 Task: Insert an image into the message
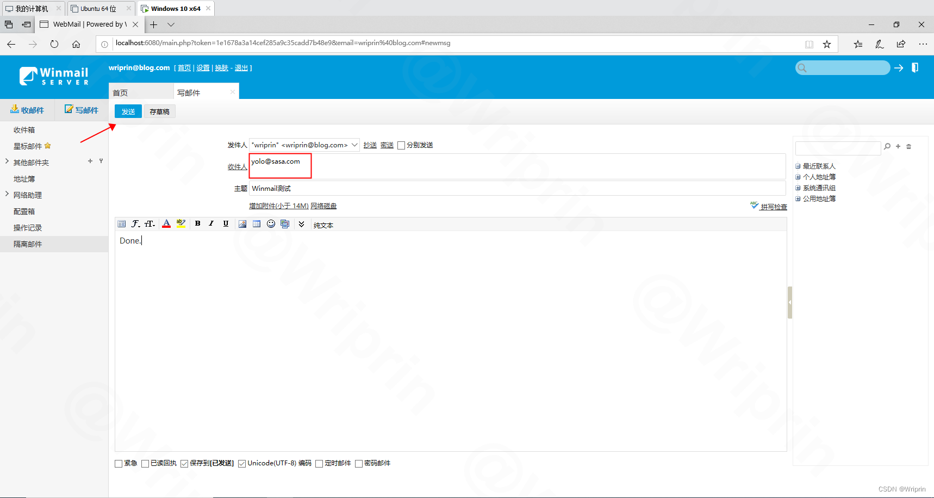pyautogui.click(x=242, y=224)
